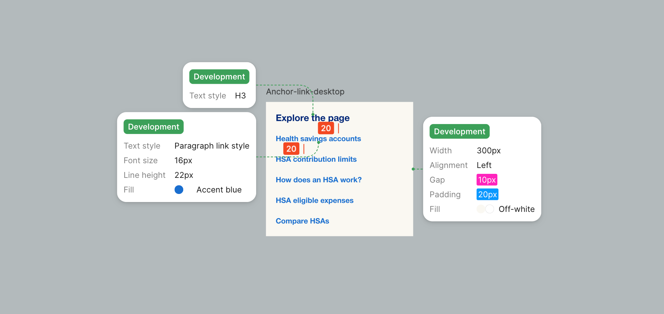Select the H3 text style value
Image resolution: width=664 pixels, height=314 pixels.
240,96
